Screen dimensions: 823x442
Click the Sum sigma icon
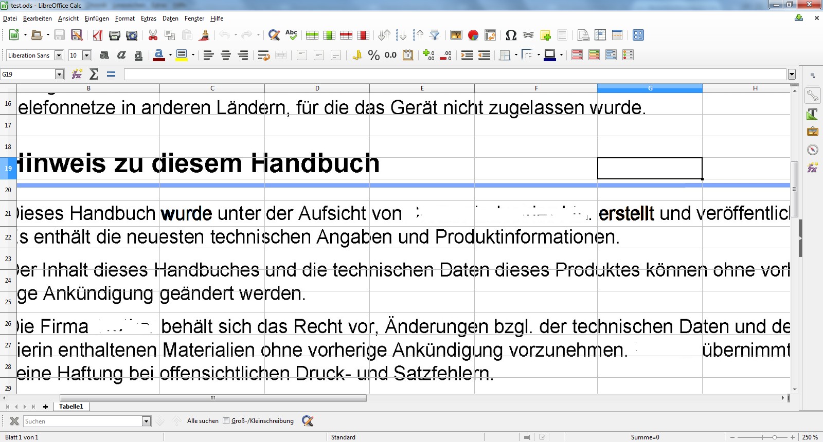pos(94,74)
